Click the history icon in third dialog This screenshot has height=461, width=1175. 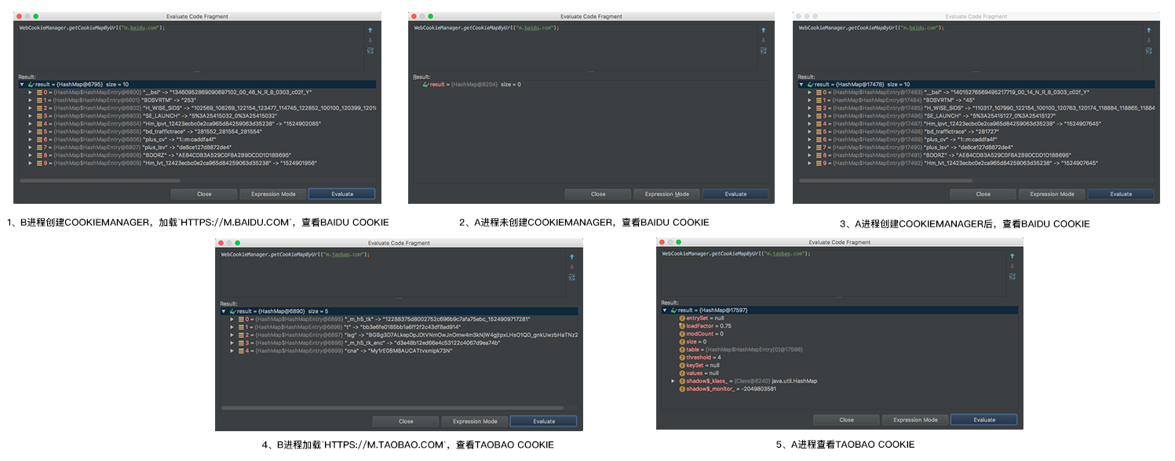tap(1148, 30)
